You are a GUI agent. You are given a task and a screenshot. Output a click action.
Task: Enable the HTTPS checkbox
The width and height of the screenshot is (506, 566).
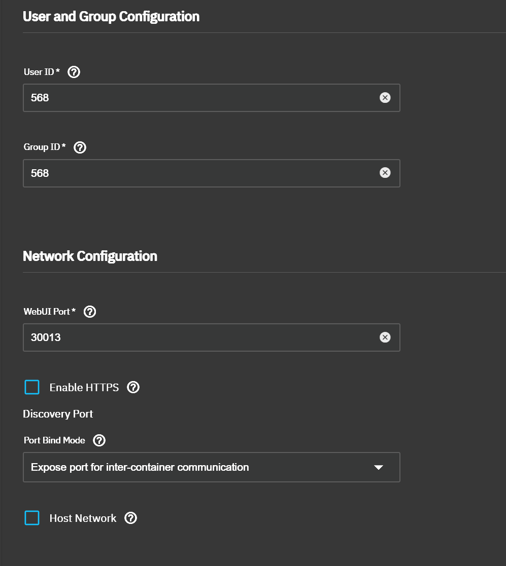click(32, 388)
